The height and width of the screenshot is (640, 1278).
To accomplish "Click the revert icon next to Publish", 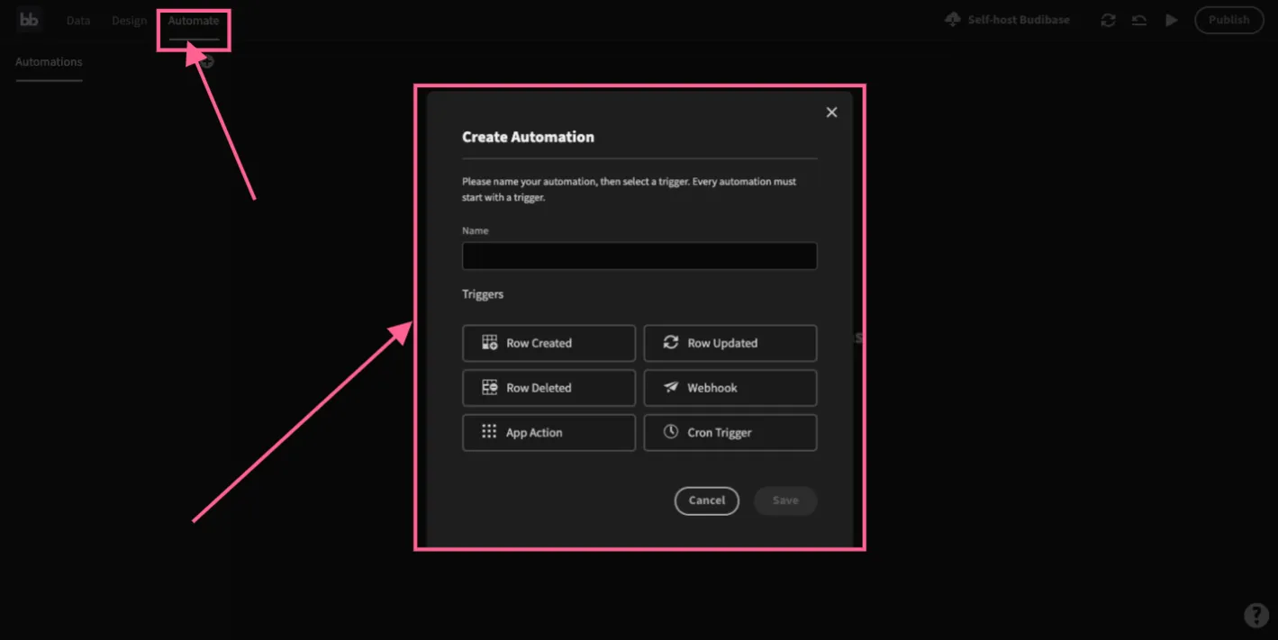I will pyautogui.click(x=1139, y=20).
